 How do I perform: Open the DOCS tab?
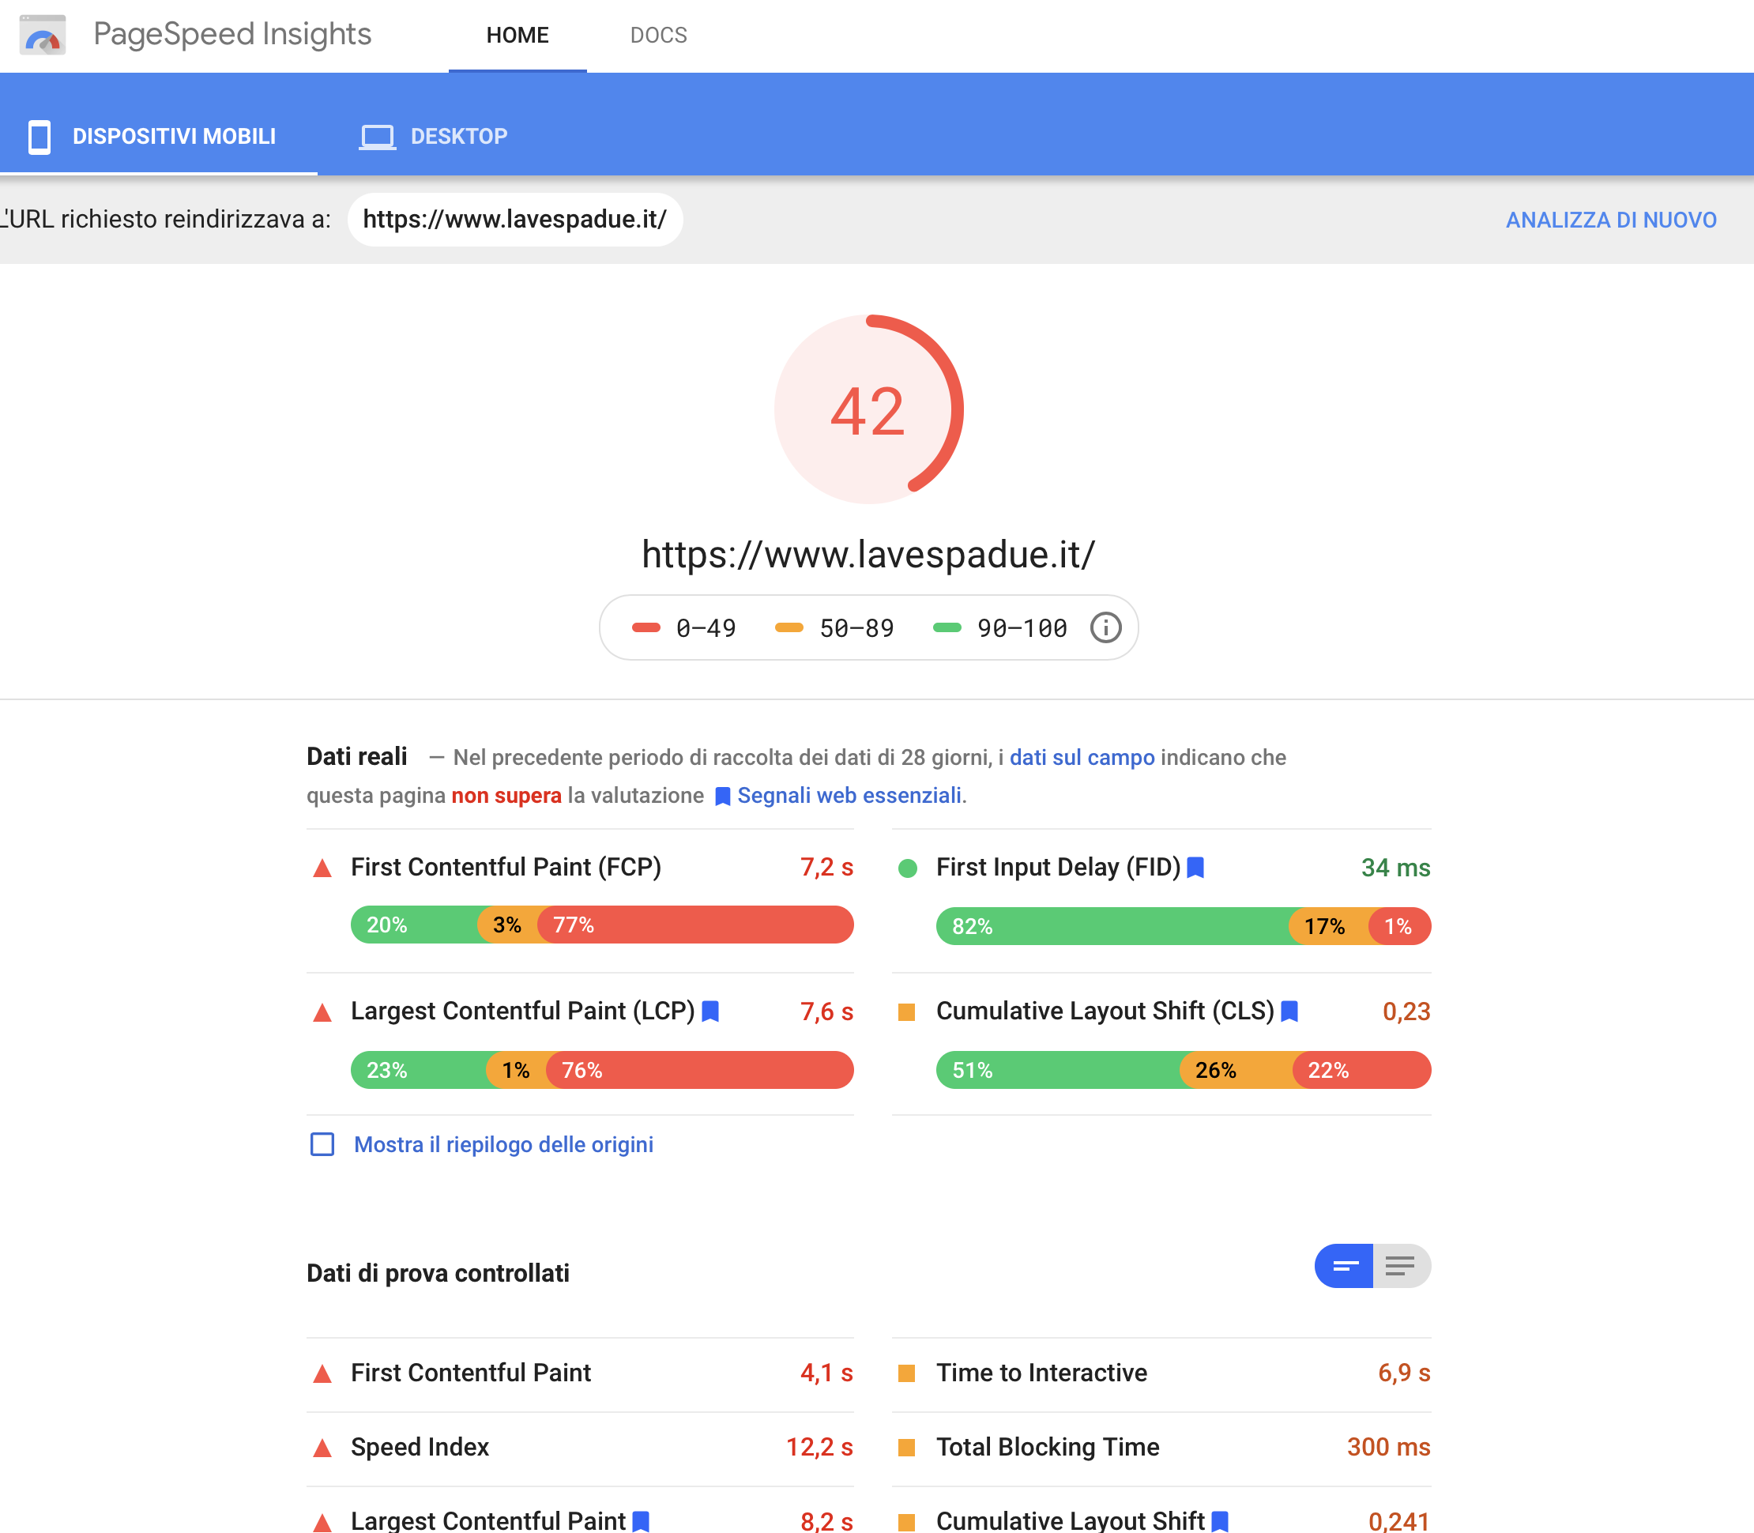click(x=658, y=35)
